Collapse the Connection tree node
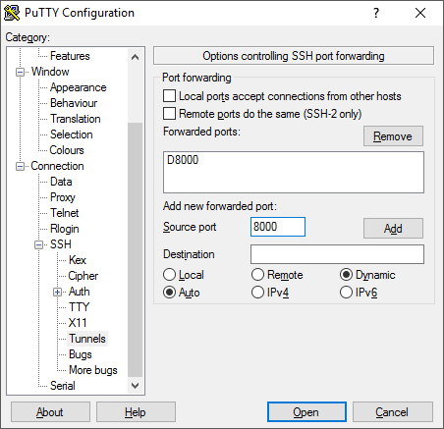444x429 pixels. [20, 166]
